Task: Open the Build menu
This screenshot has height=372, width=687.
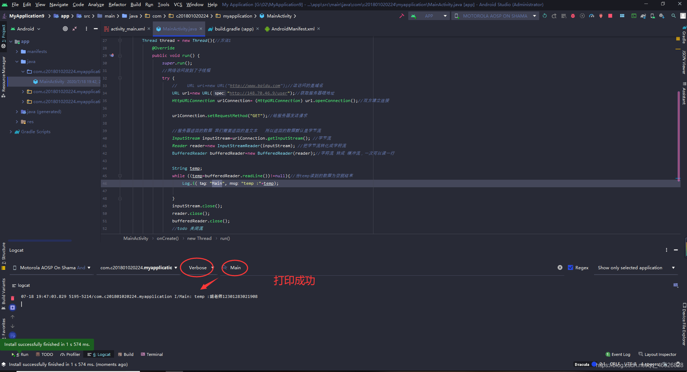Action: point(136,4)
